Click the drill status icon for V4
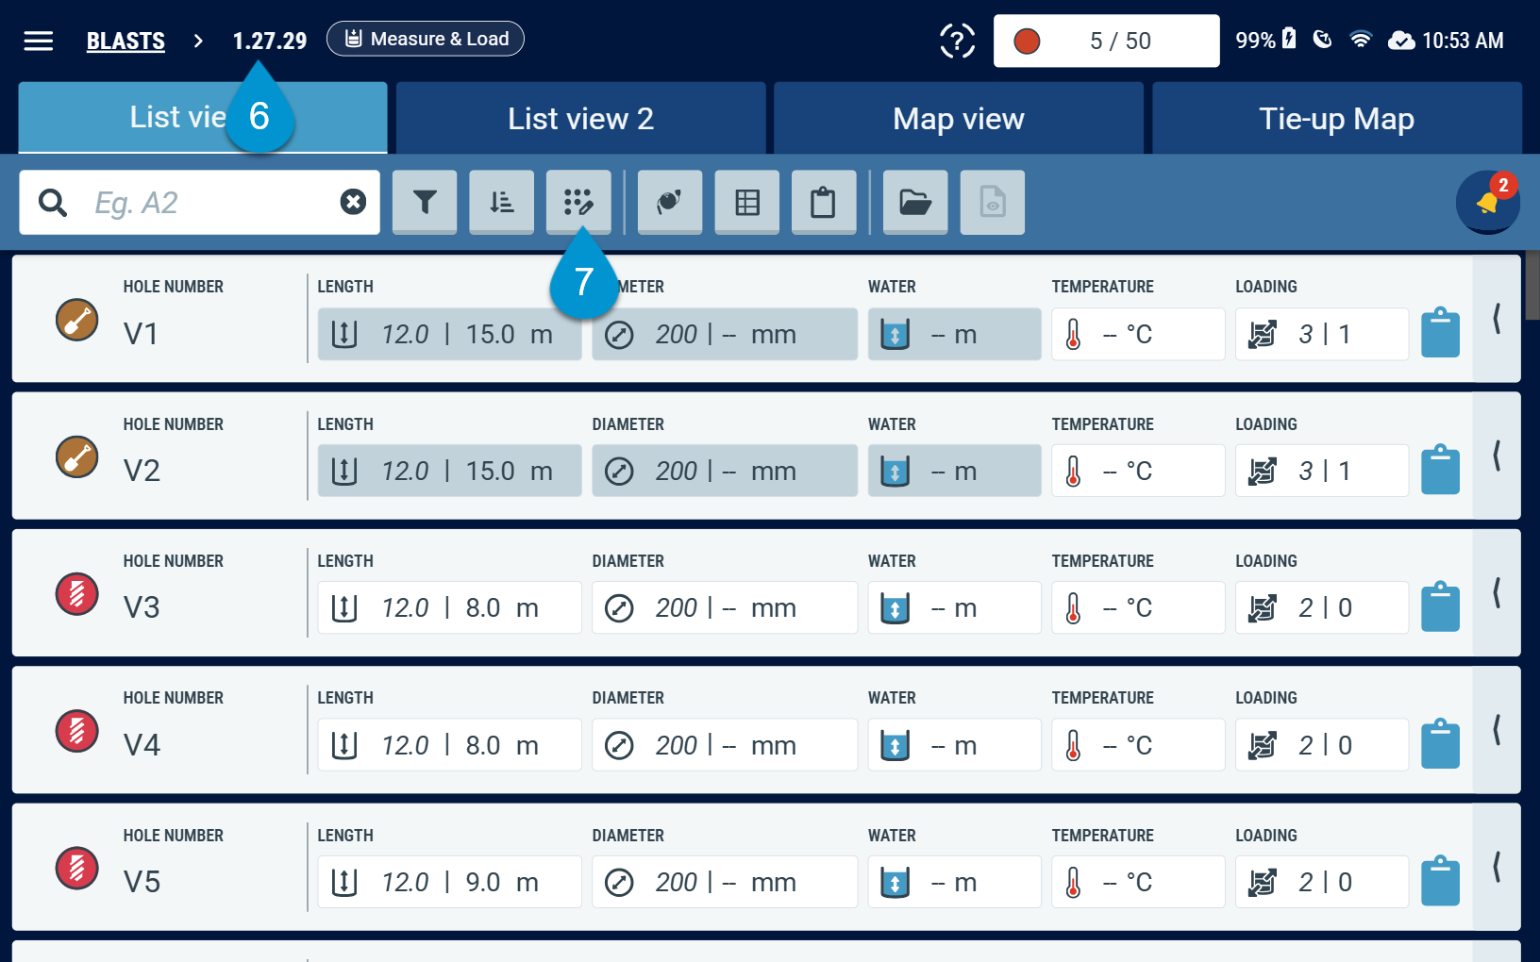This screenshot has width=1540, height=962. pyautogui.click(x=77, y=731)
